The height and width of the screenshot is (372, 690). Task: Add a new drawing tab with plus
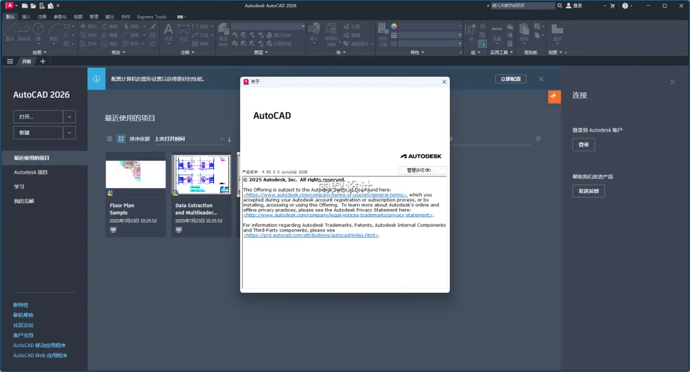(43, 61)
